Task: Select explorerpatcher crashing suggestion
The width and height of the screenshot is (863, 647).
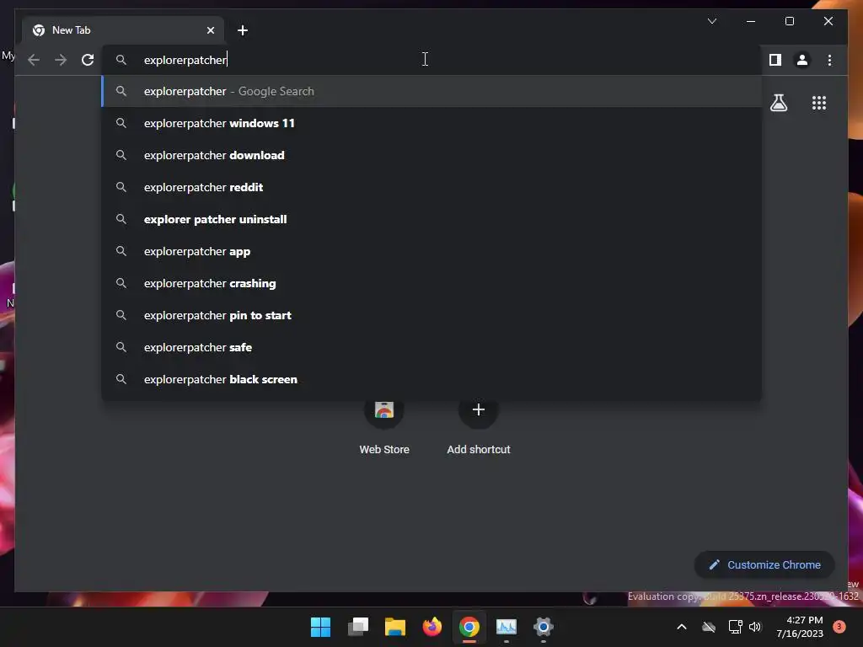Action: 431,283
